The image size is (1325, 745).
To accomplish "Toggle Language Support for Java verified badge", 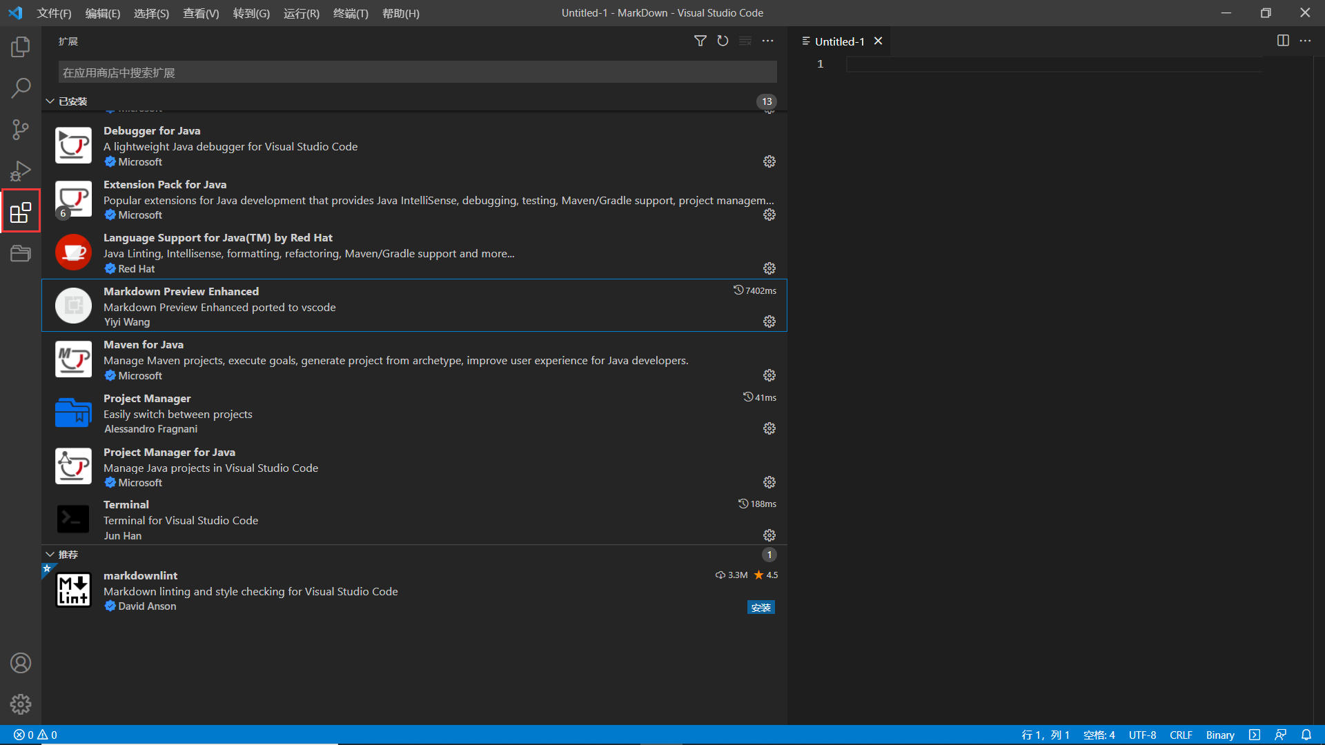I will [109, 268].
